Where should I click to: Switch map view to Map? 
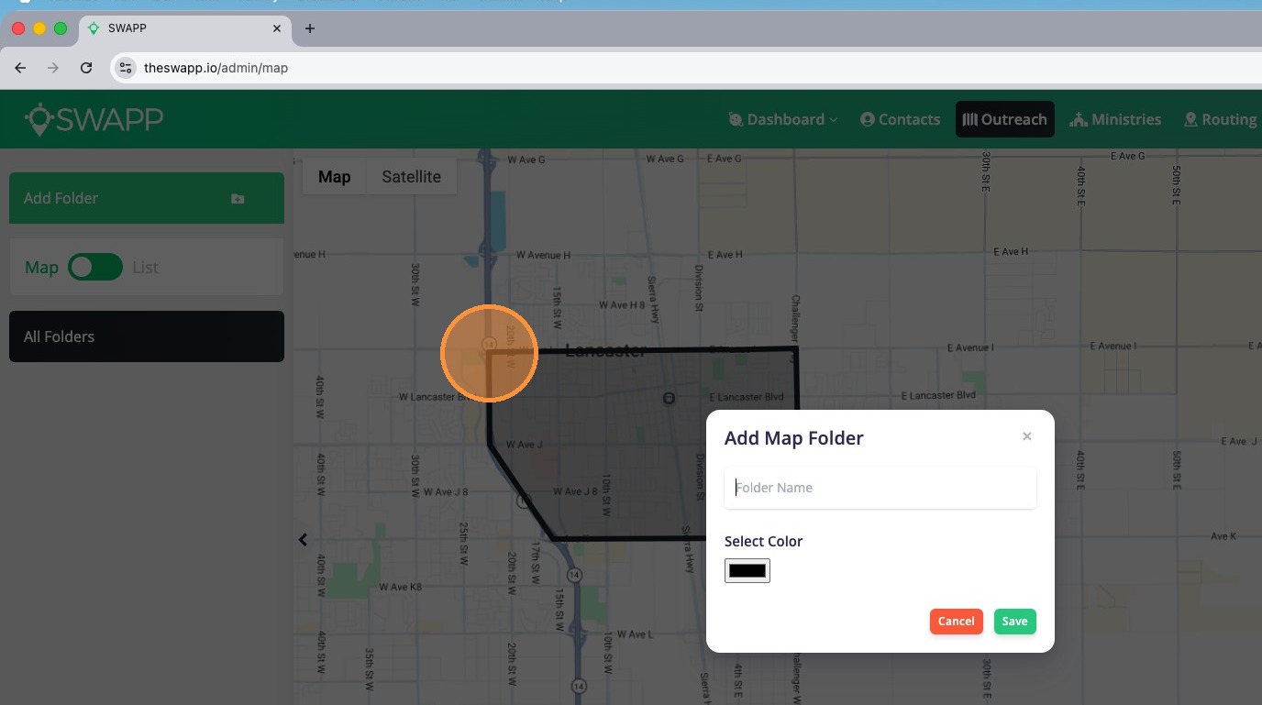[x=335, y=177]
